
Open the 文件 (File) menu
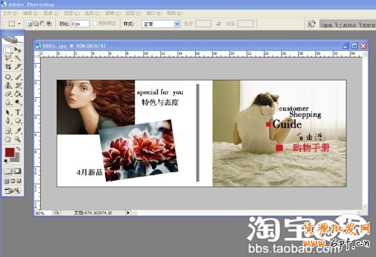point(10,13)
